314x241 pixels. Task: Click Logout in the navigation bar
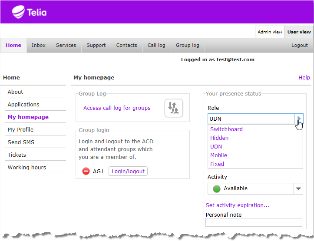299,45
